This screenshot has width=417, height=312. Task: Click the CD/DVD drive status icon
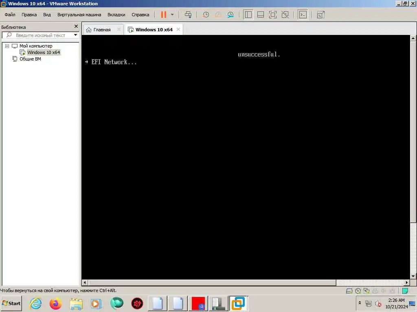[x=358, y=291]
